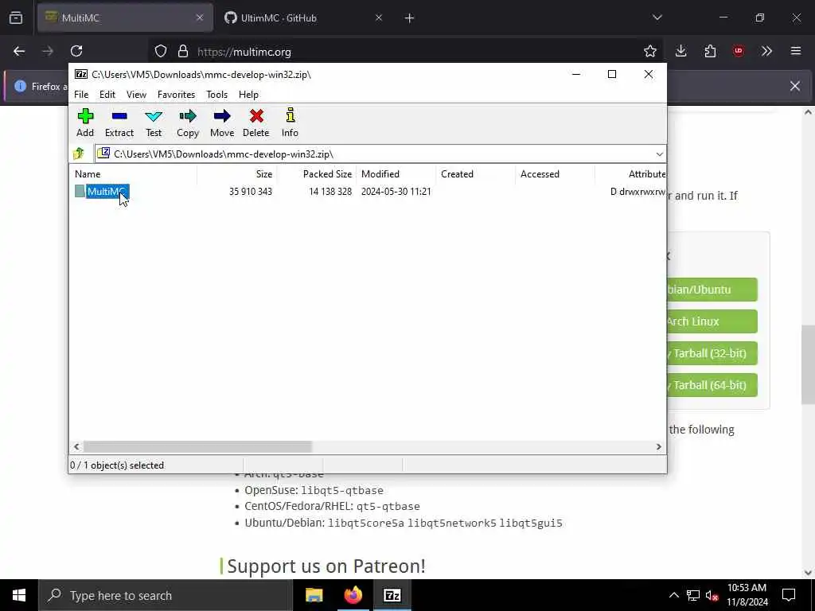This screenshot has width=815, height=611.
Task: Open the Firefox extensions puzzle icon
Action: (710, 51)
